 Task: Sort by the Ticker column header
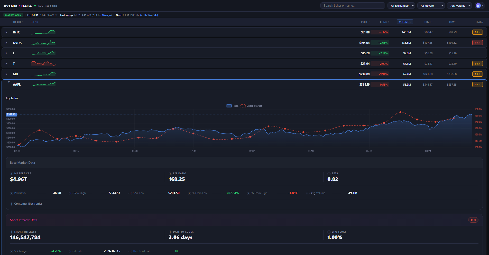click(x=18, y=22)
